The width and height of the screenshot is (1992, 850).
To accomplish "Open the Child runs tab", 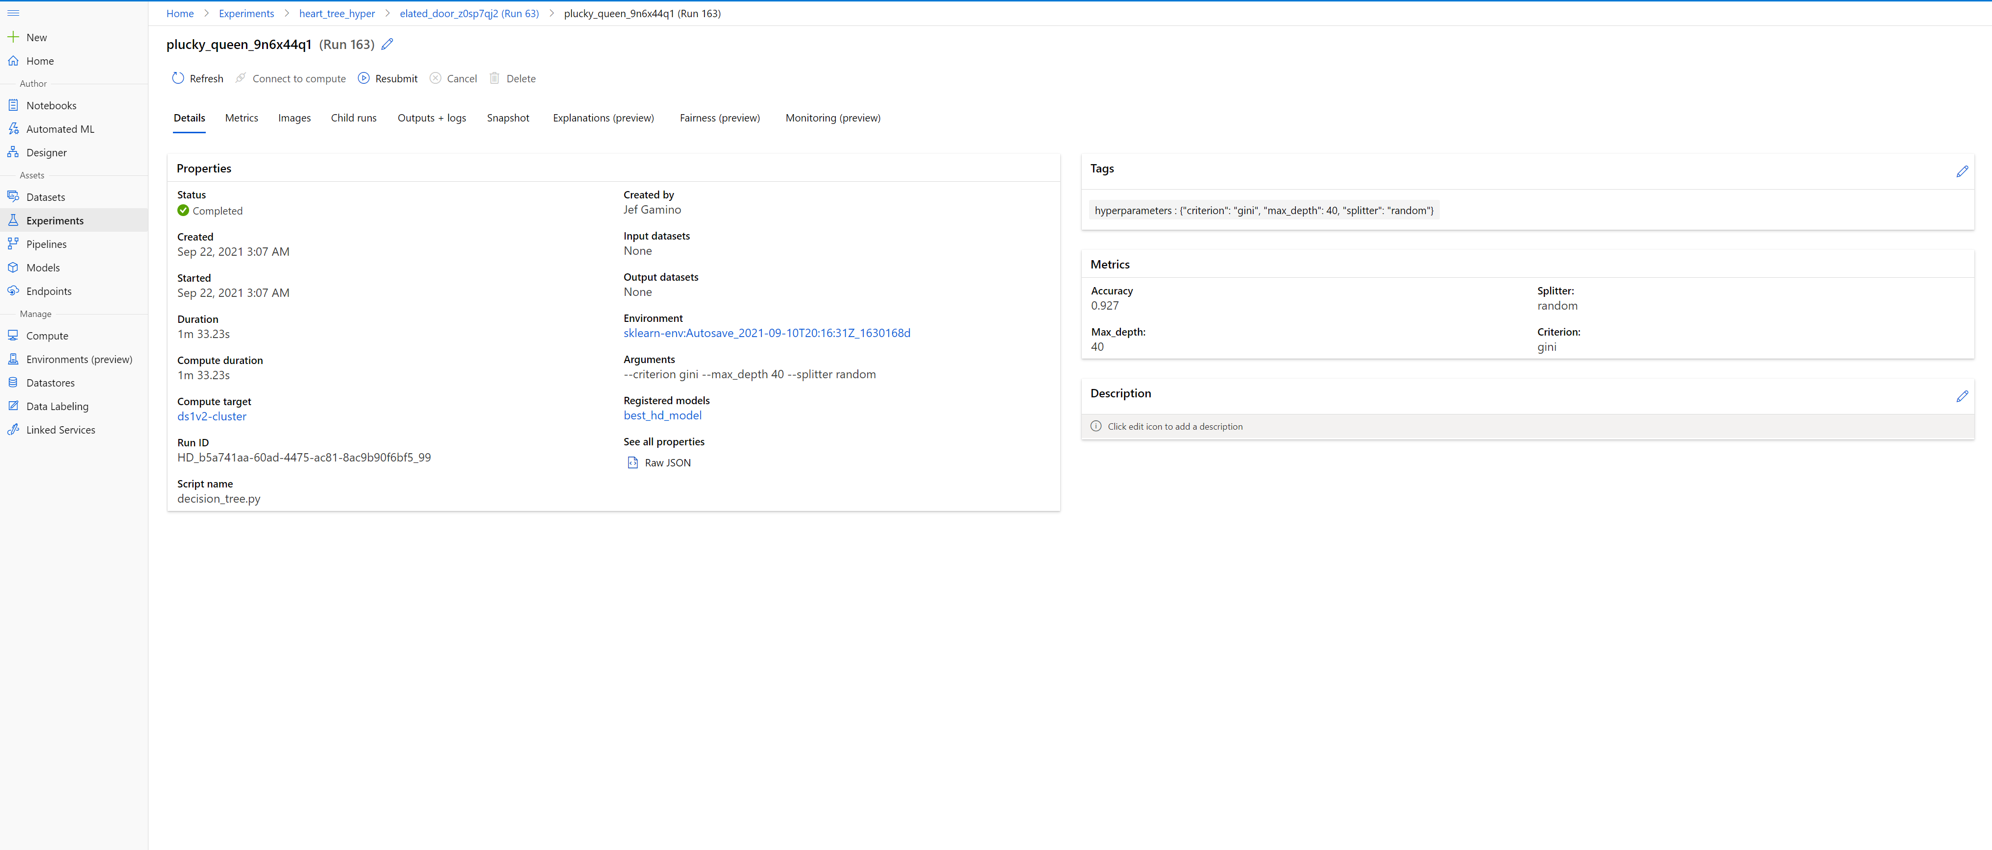I will (353, 118).
